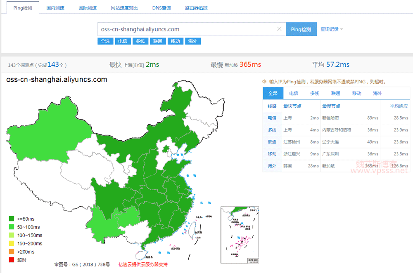Click the speaker notice icon
This screenshot has height=273, width=413.
point(264,82)
